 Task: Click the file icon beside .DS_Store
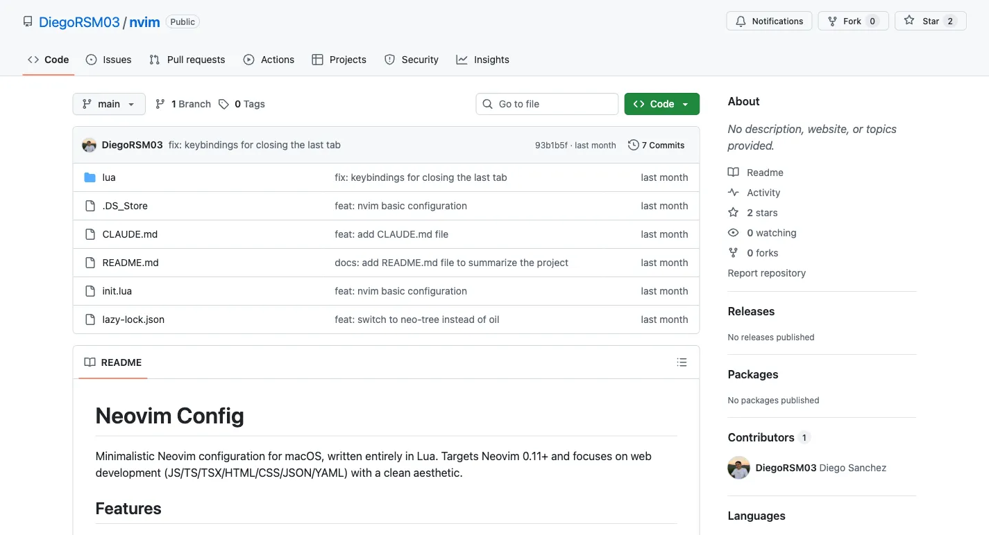[90, 206]
